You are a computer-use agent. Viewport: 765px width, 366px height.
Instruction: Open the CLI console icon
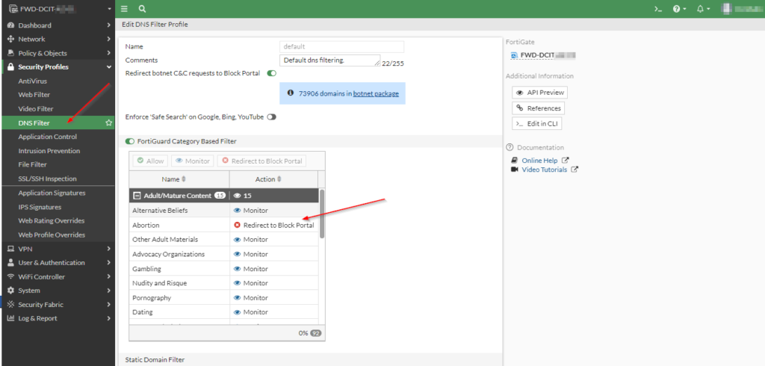tap(658, 9)
